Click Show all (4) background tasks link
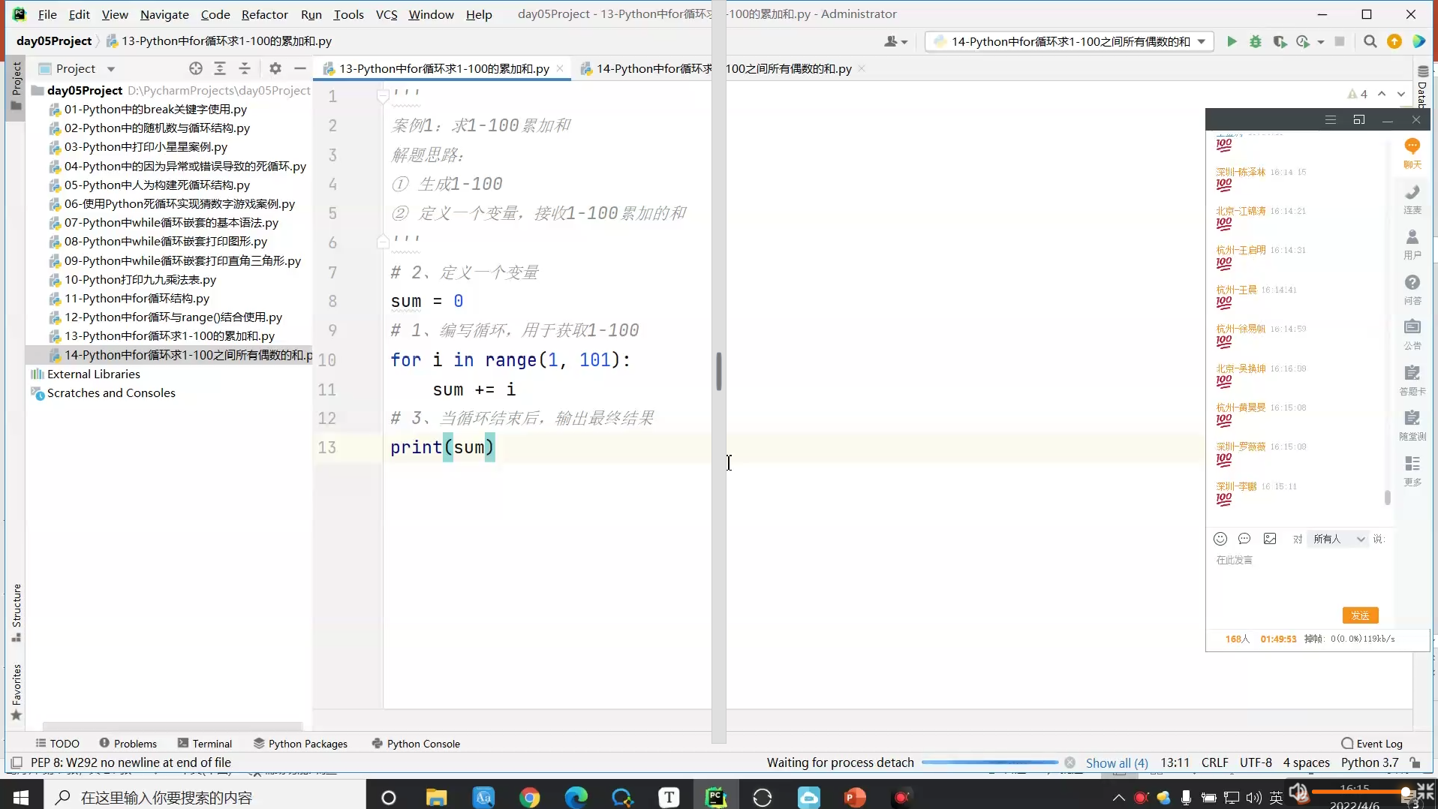The width and height of the screenshot is (1438, 809). tap(1117, 763)
